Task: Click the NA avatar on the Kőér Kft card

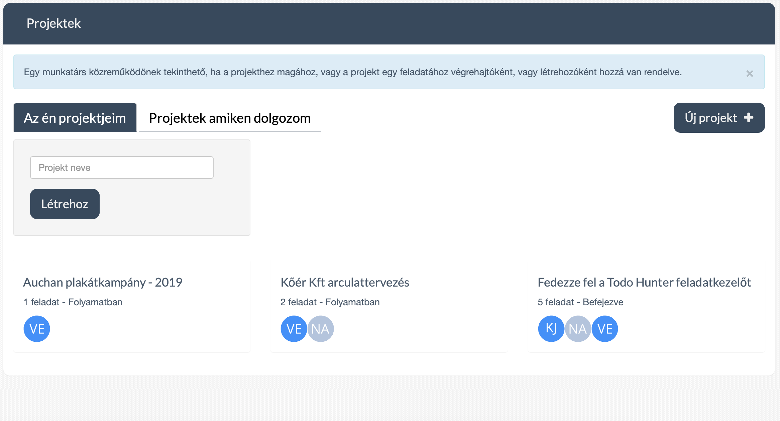Action: coord(321,329)
